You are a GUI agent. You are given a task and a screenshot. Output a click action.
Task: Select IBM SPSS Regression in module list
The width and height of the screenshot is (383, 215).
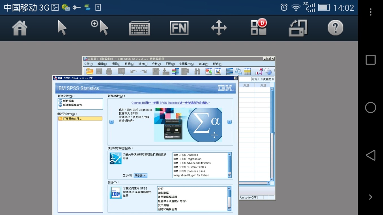pos(187,159)
